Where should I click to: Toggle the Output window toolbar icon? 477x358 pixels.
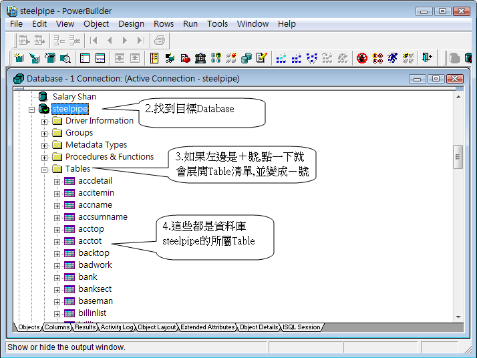[x=100, y=58]
